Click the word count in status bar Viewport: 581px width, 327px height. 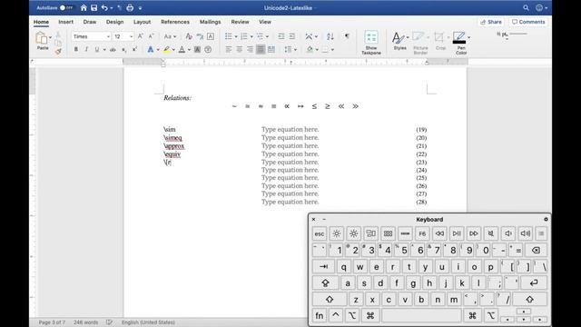pos(85,322)
